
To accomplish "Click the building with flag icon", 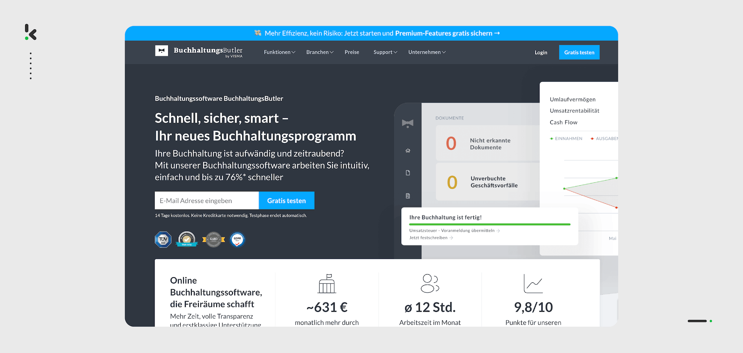I will pos(327,284).
